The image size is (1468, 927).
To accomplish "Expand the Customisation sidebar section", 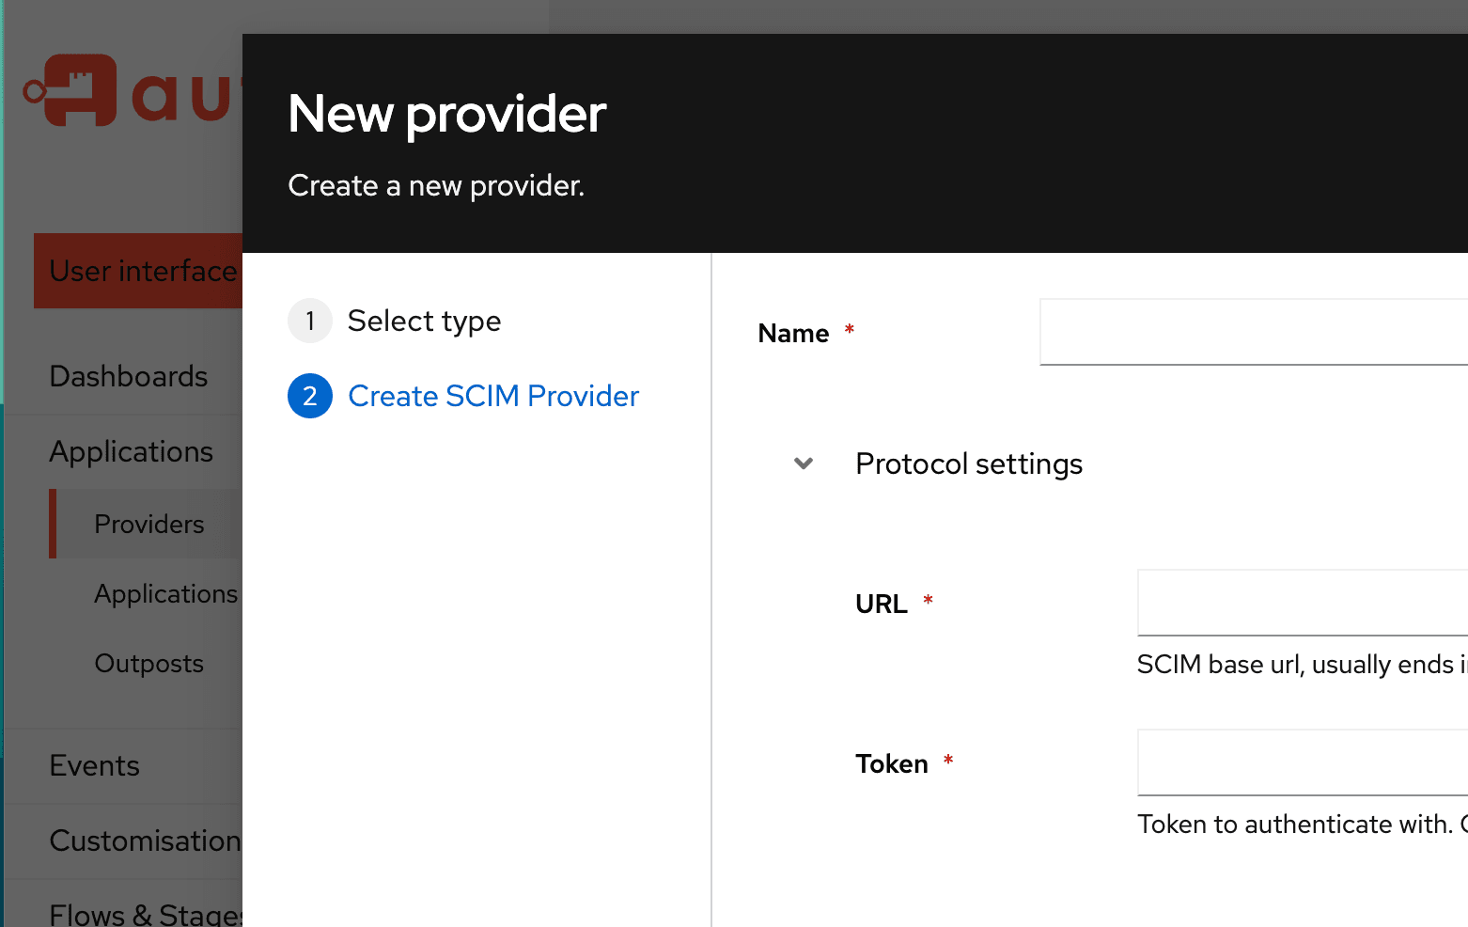I will point(145,841).
